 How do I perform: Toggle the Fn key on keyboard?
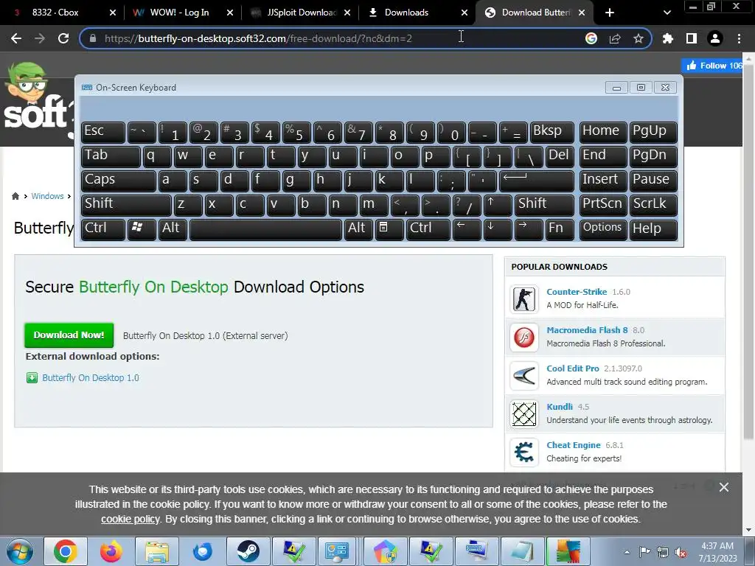[x=560, y=230]
